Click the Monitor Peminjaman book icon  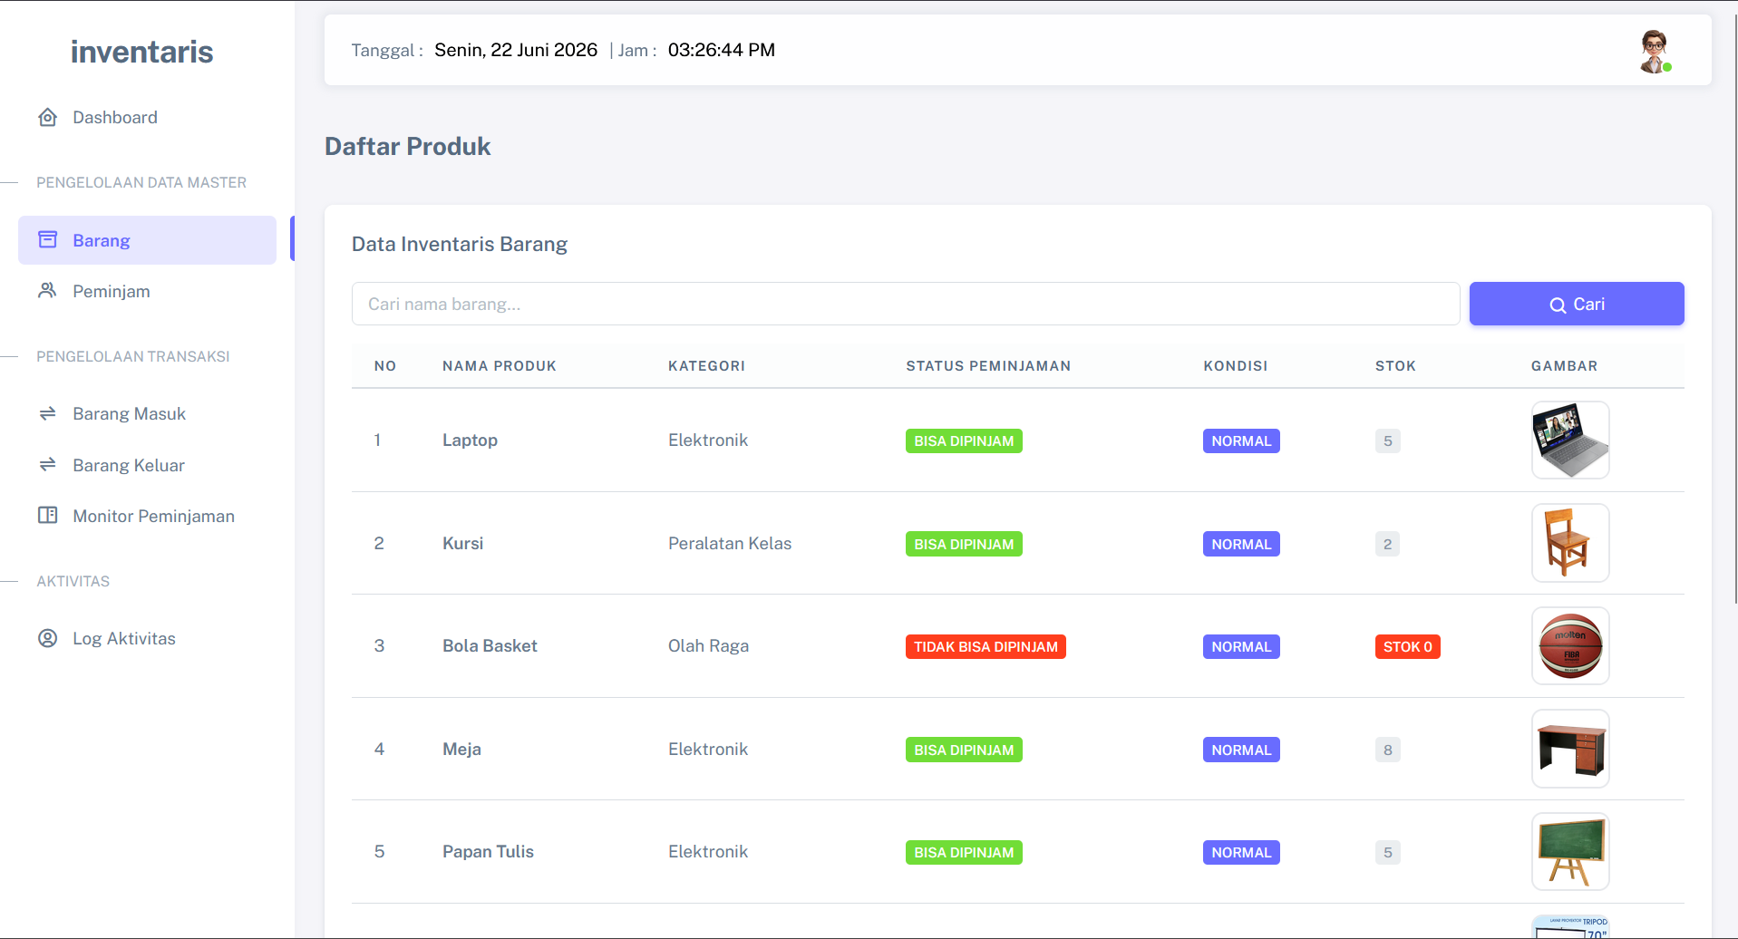(x=48, y=515)
